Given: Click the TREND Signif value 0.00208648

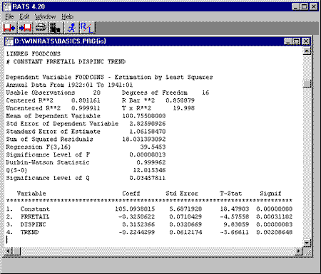Looking at the screenshot, I should [x=275, y=232].
